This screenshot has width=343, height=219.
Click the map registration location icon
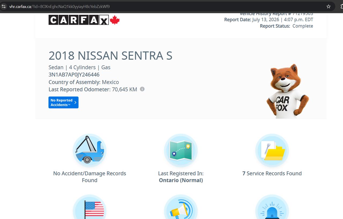181,151
